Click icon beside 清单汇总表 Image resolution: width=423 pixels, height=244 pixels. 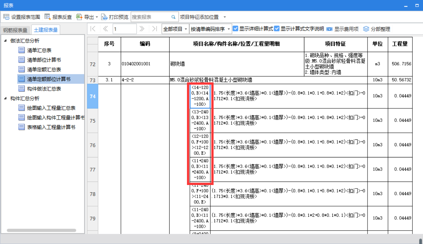pos(21,50)
